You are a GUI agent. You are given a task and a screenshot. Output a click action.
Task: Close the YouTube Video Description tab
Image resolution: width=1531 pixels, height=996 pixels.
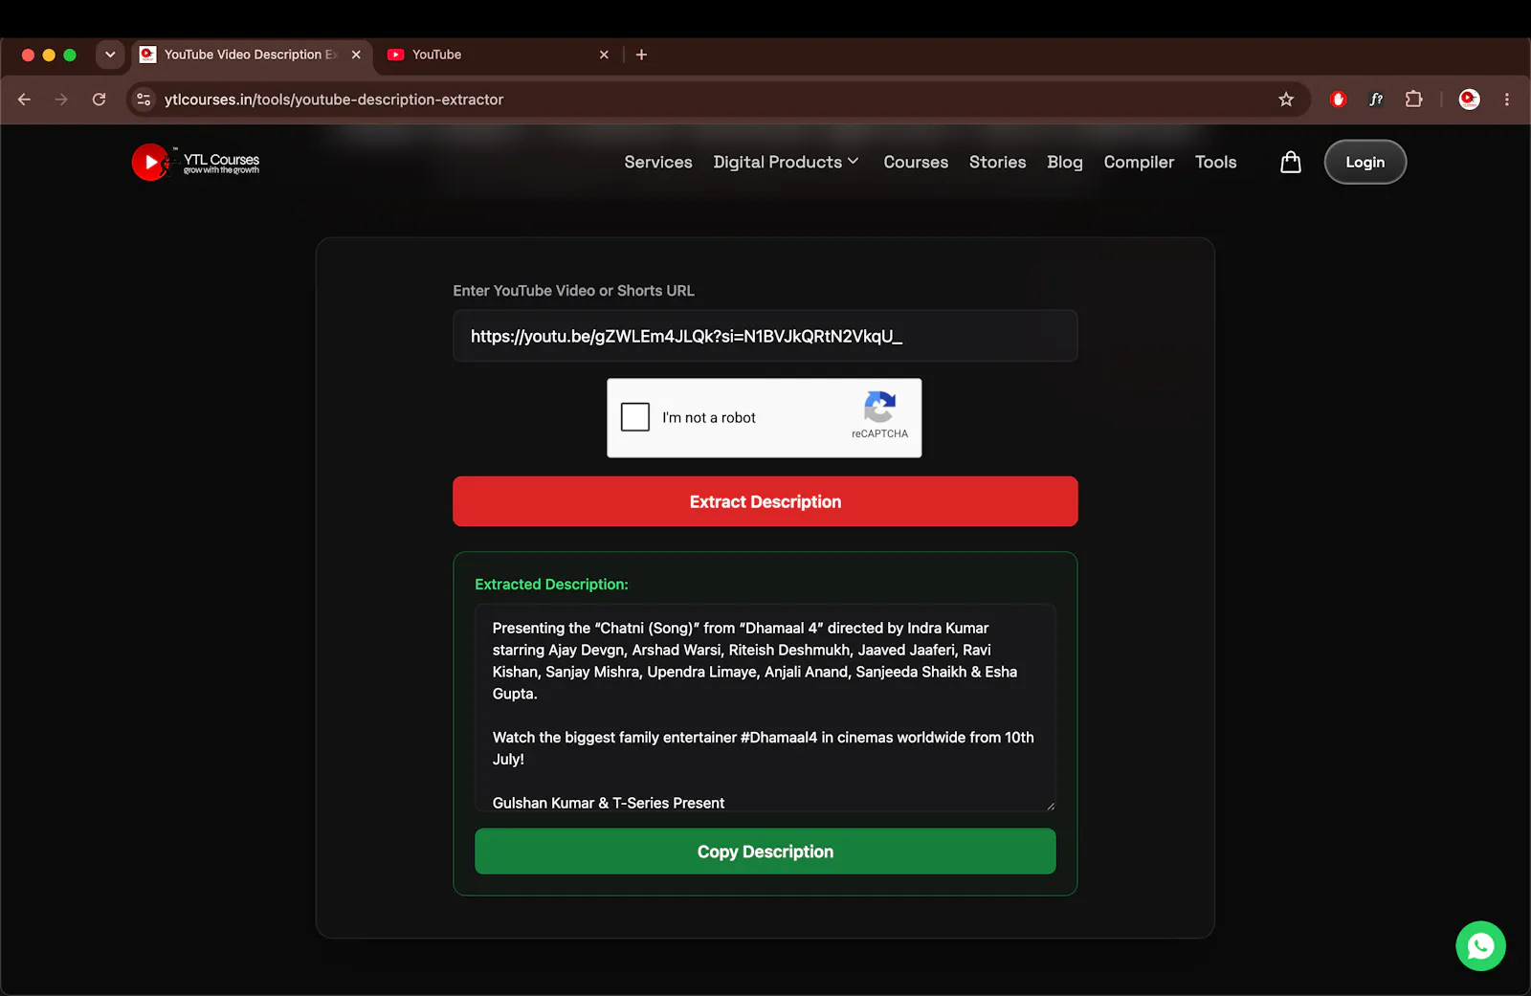(x=356, y=55)
